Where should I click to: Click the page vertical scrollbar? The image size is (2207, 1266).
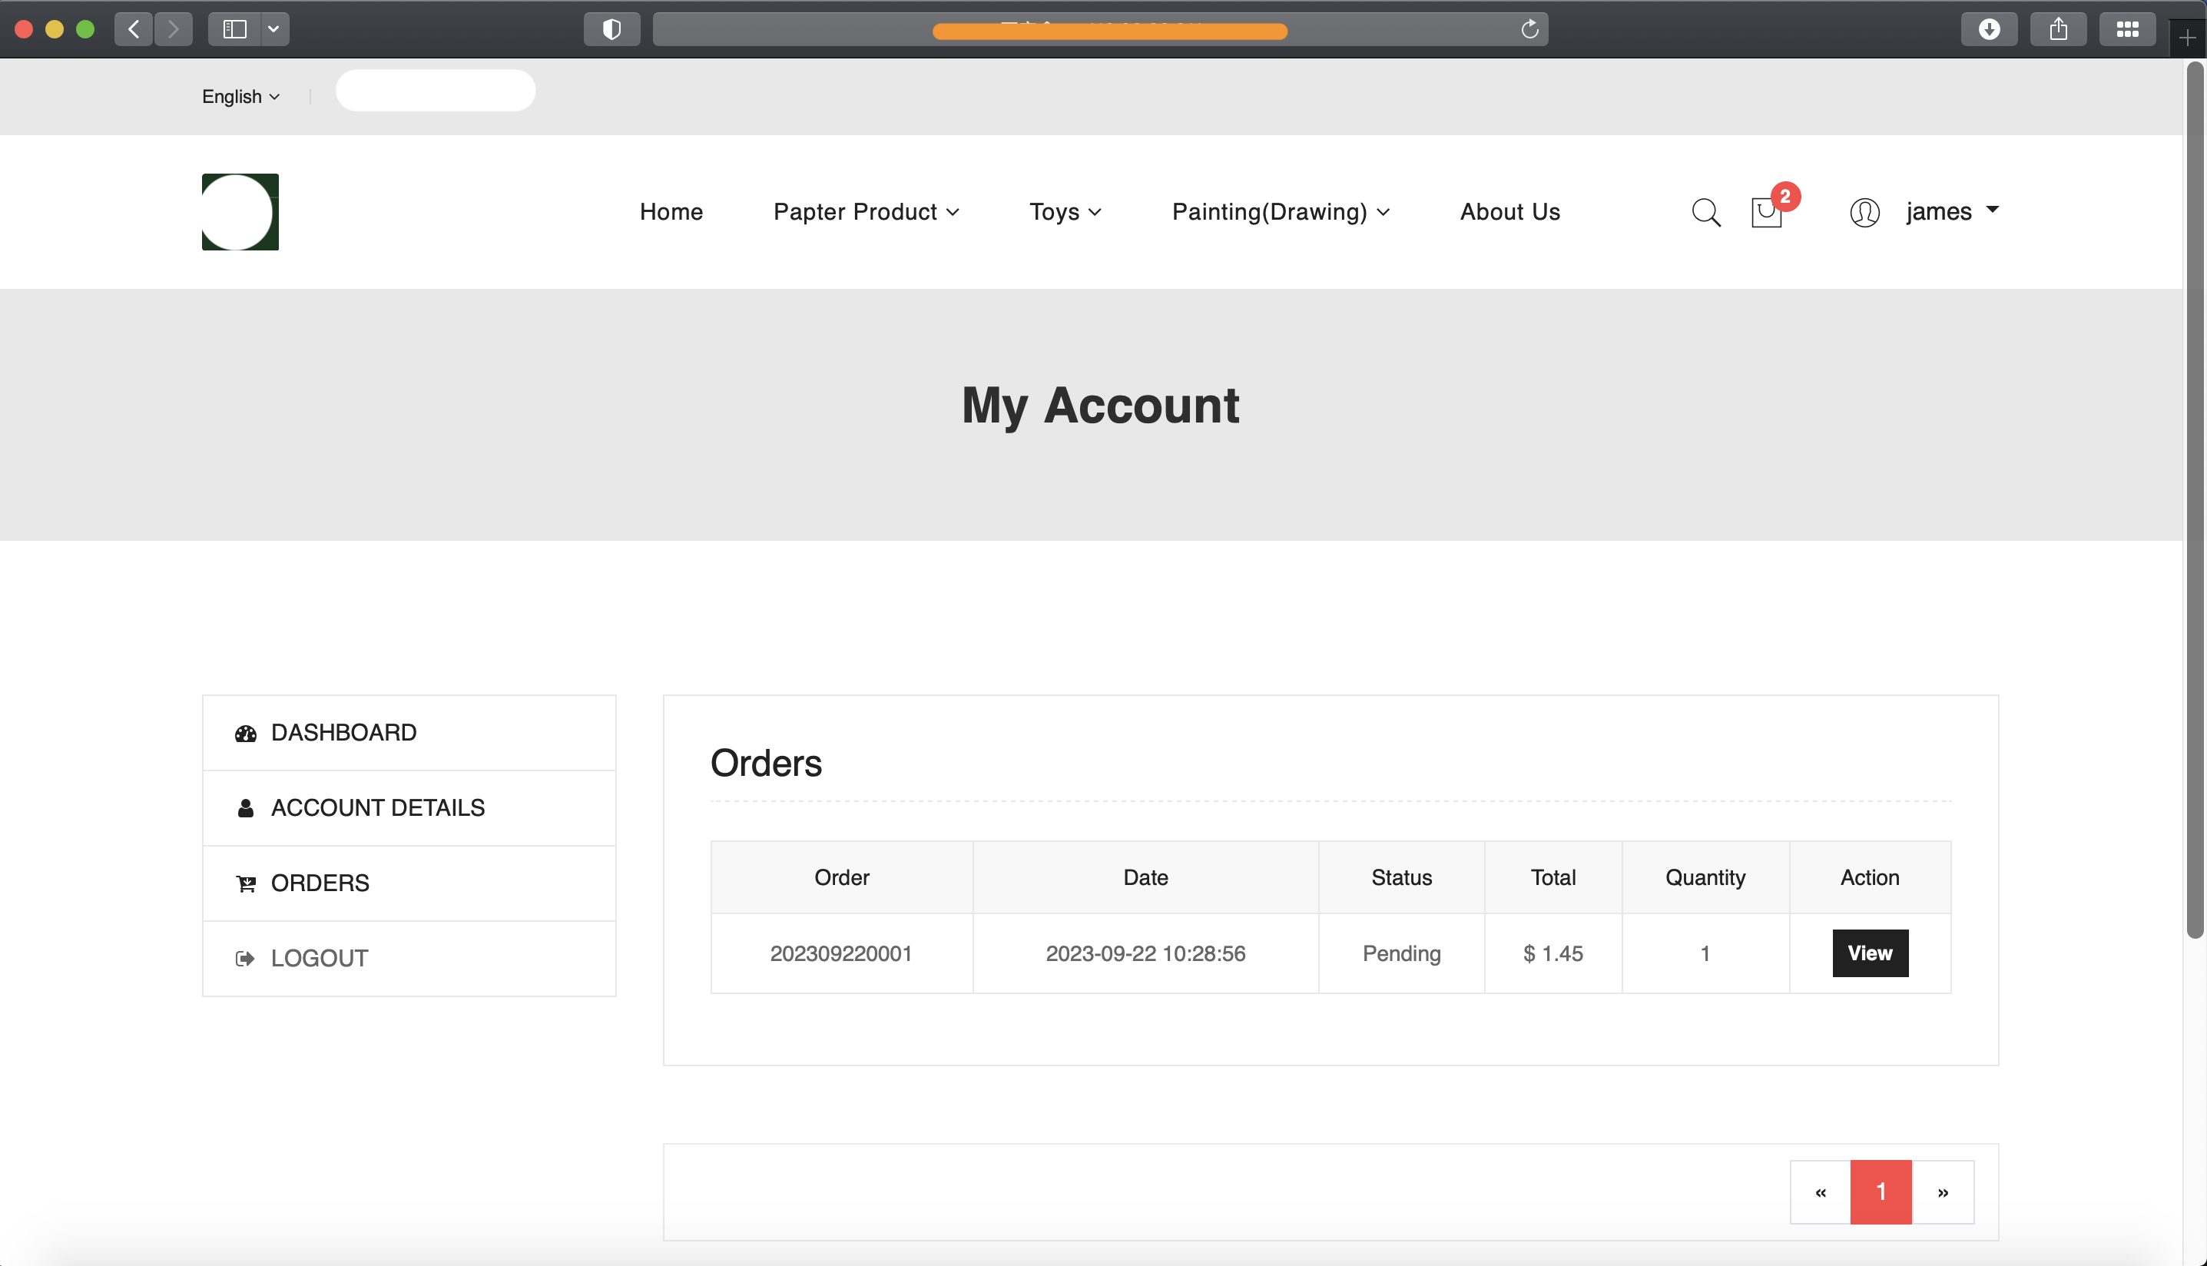click(2195, 500)
